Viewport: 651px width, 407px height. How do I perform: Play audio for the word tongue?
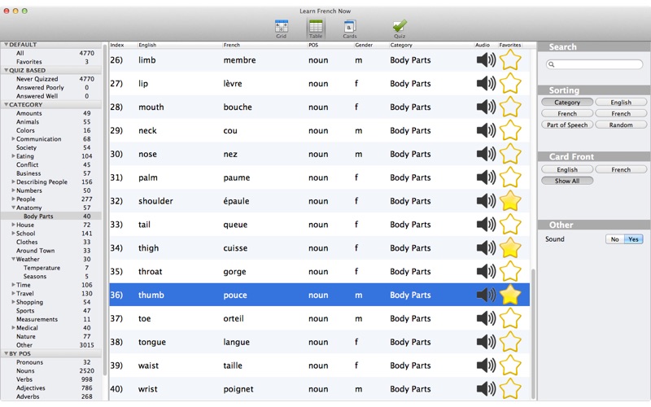click(486, 342)
